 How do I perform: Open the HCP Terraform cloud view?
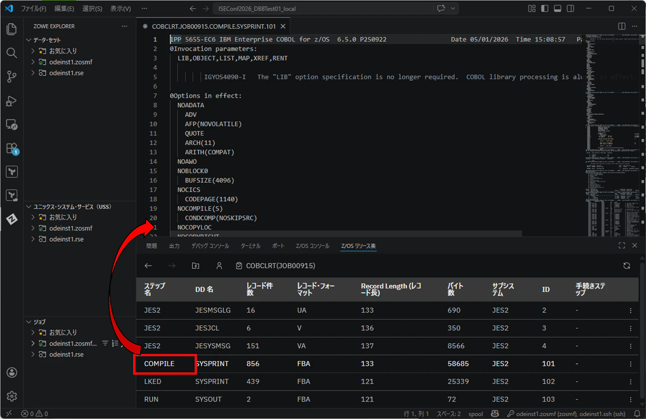pyautogui.click(x=12, y=196)
